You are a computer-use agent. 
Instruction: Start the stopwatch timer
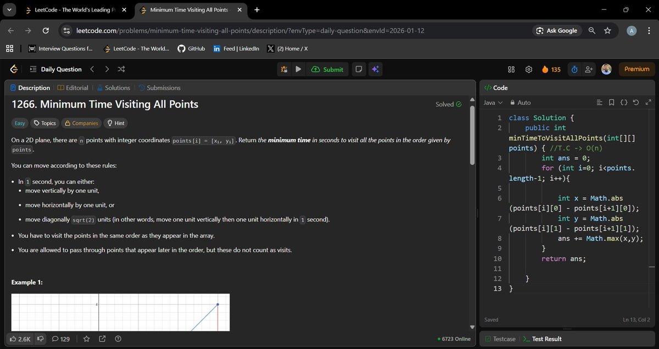coord(574,69)
